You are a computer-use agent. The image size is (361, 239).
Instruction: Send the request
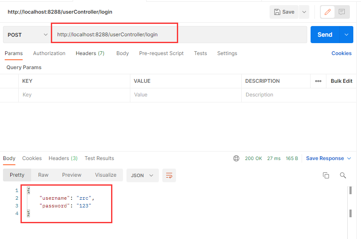pyautogui.click(x=325, y=35)
